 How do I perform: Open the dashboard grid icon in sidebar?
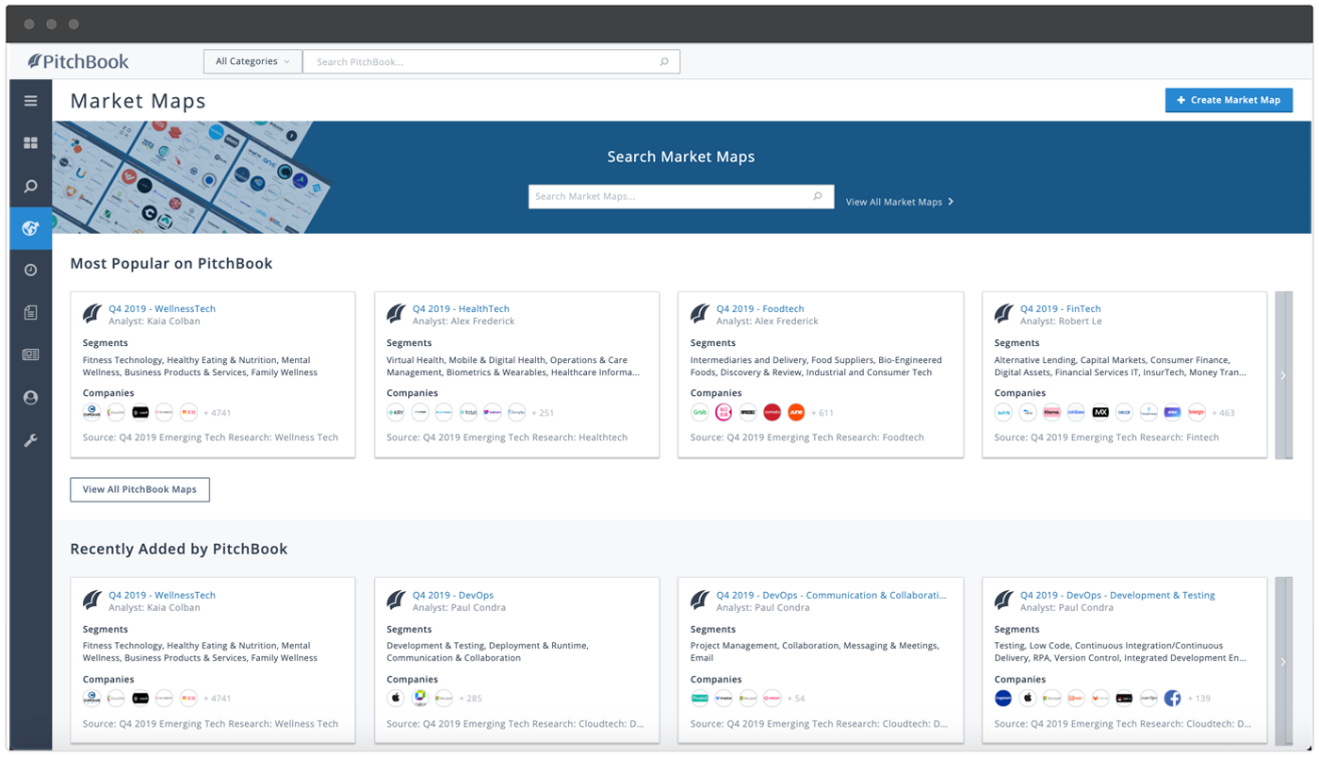[x=30, y=143]
